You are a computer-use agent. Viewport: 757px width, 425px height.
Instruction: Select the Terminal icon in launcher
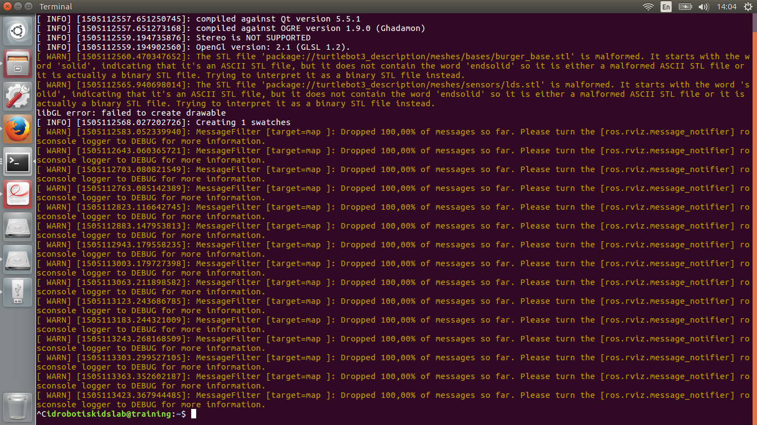18,161
